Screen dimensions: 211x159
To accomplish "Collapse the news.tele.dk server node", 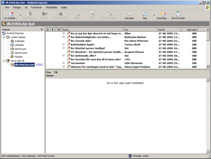I will [x=4, y=61].
